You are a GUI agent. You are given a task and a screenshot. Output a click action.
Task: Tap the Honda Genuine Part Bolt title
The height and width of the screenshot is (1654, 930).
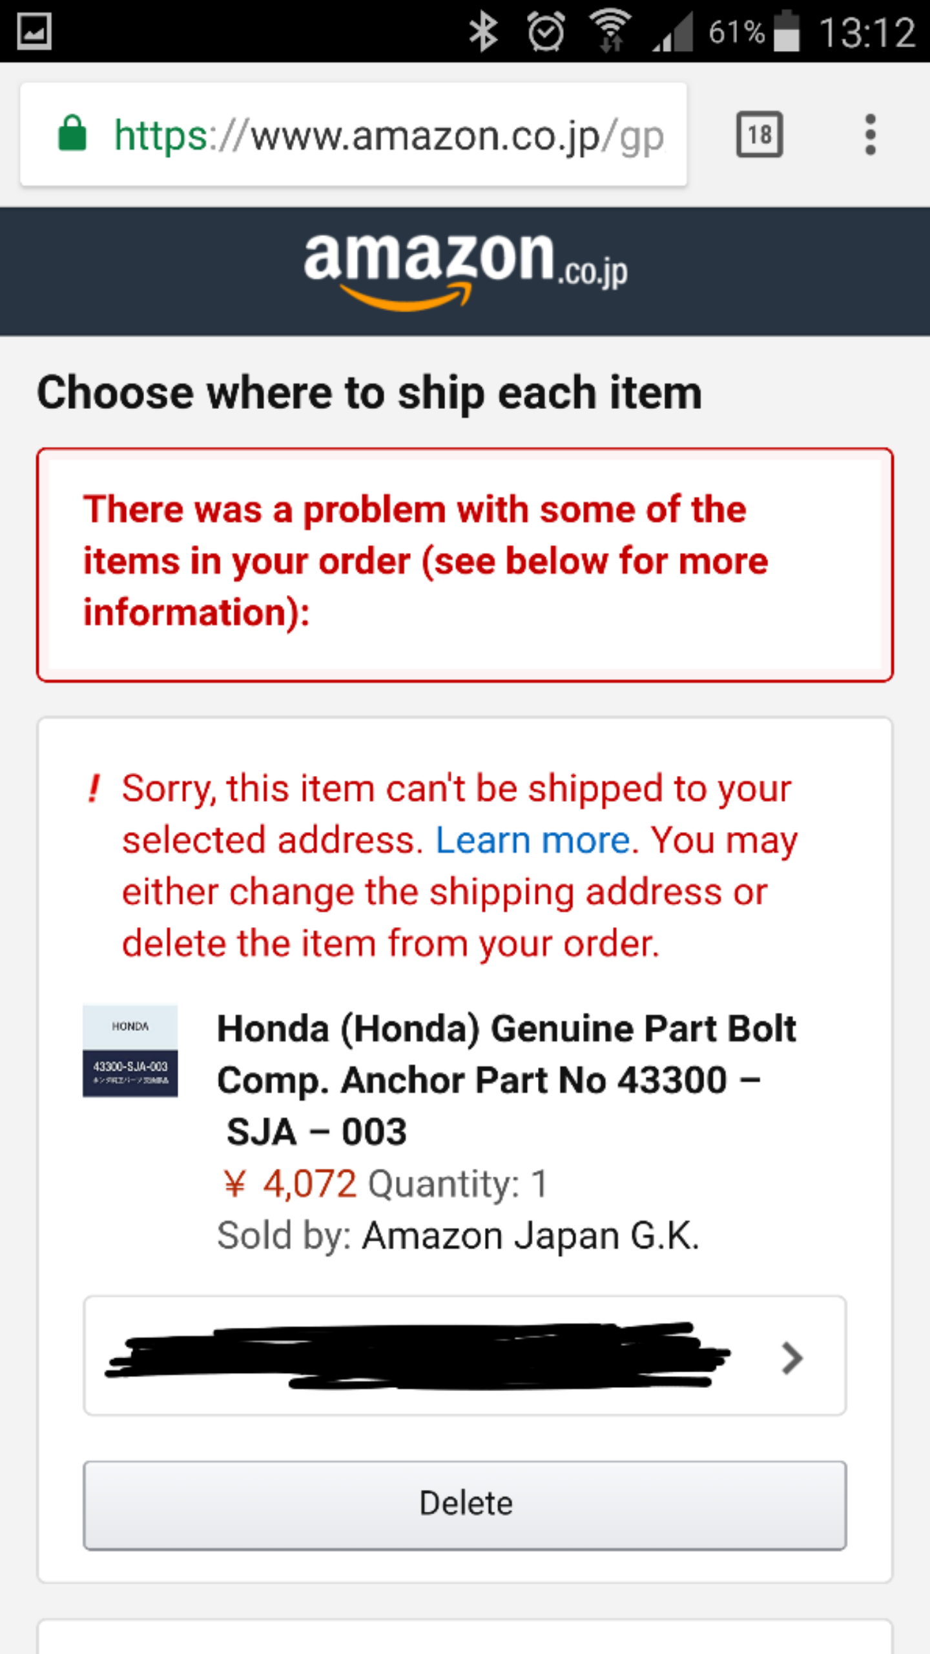click(506, 1080)
